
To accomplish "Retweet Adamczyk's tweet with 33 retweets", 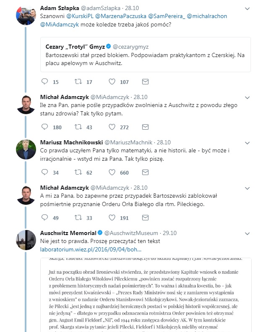I will click(78, 218).
